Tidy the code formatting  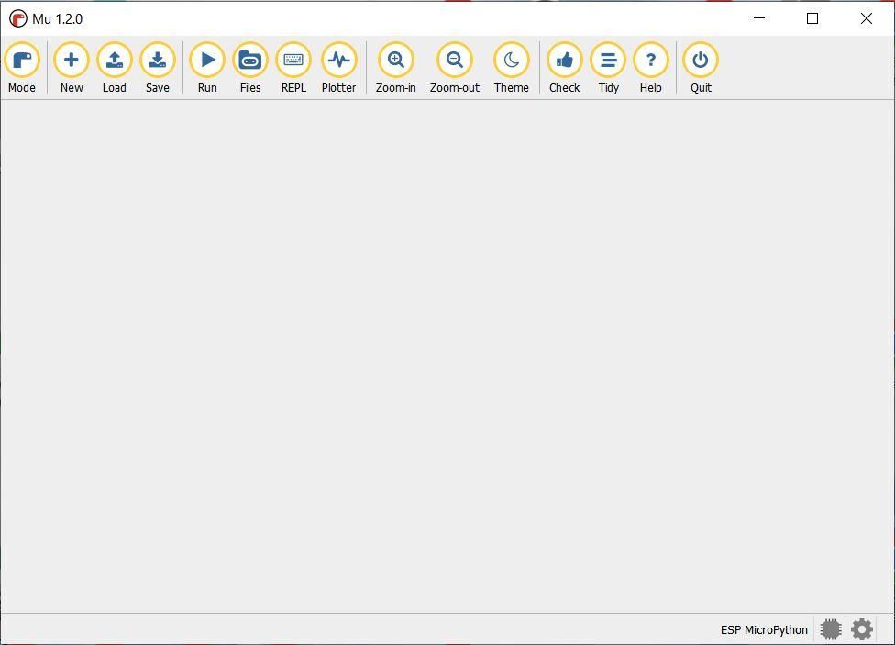[x=609, y=67]
